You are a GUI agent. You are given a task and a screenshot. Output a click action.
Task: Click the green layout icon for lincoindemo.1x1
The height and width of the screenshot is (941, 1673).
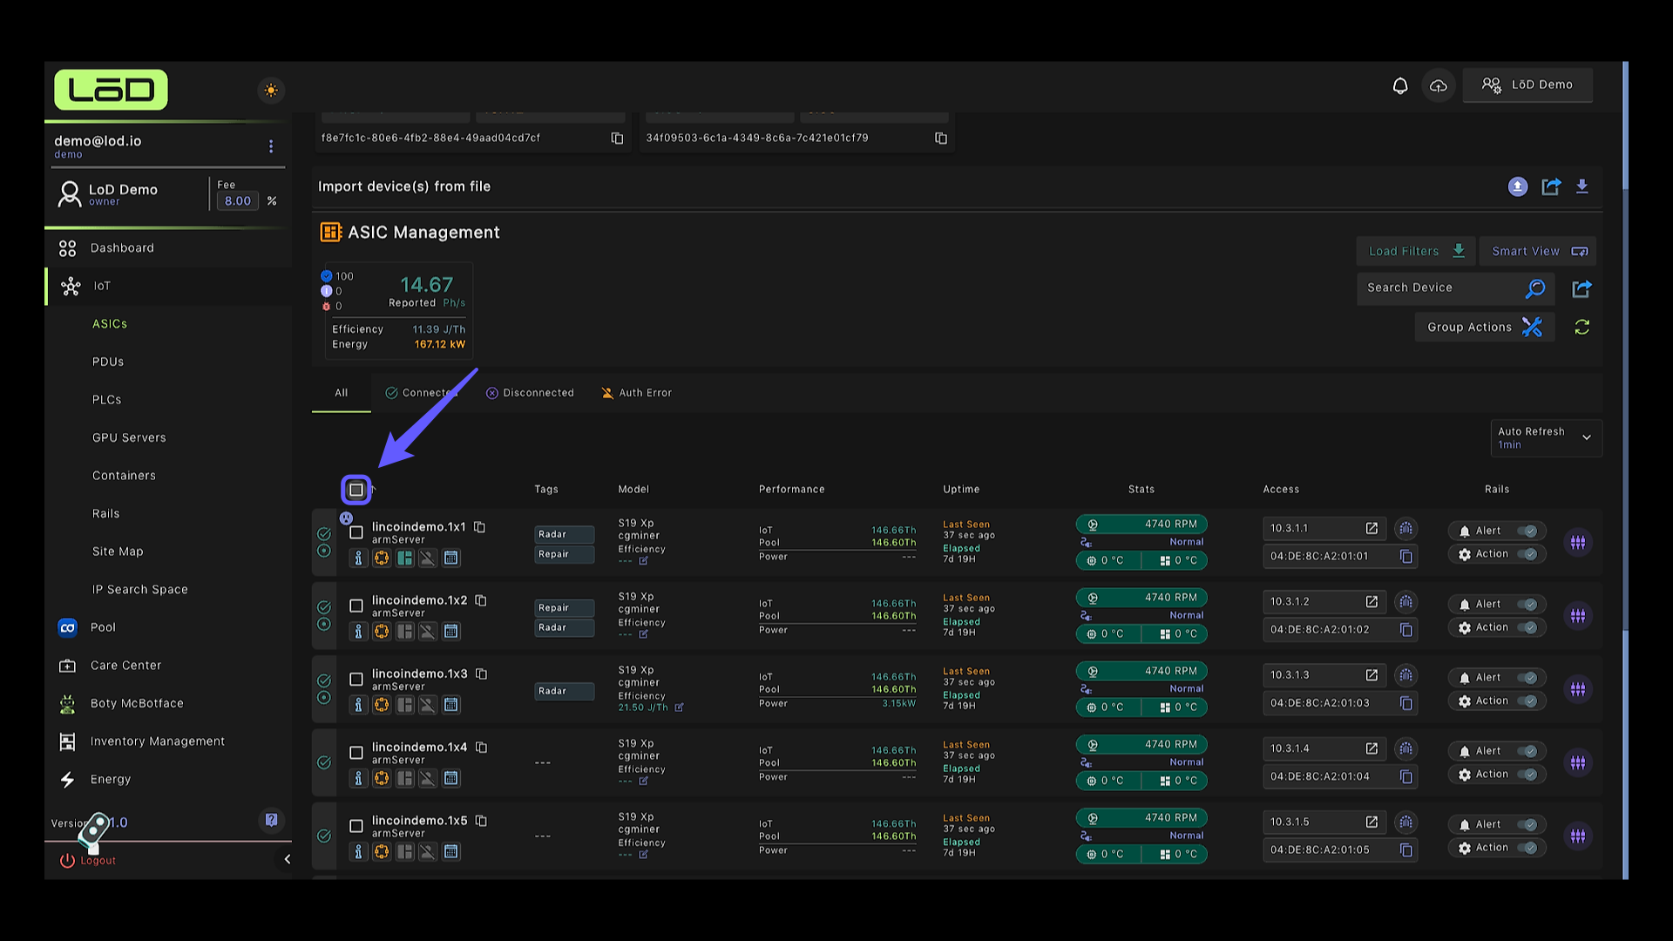(405, 558)
